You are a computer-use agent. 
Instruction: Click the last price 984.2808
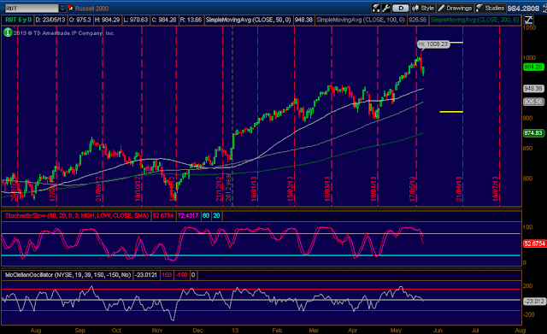[x=523, y=9]
